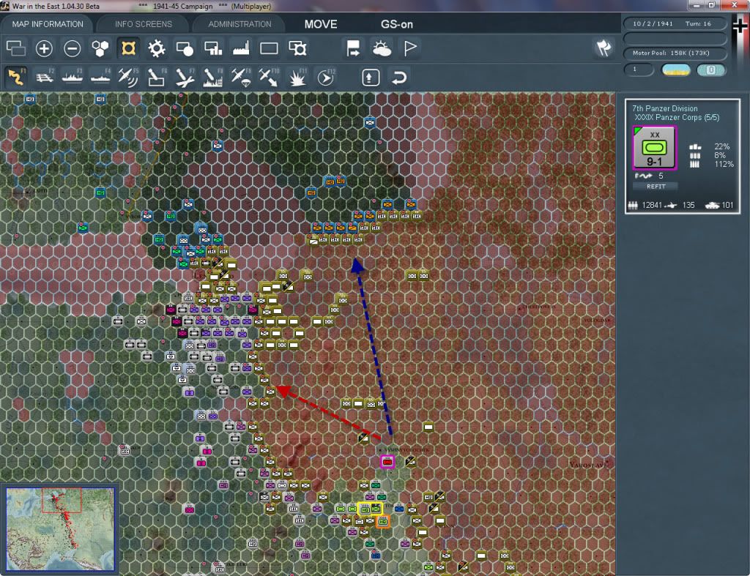Click the blue and yellow clear-weather indicator
Screen dimensions: 750x576
676,70
